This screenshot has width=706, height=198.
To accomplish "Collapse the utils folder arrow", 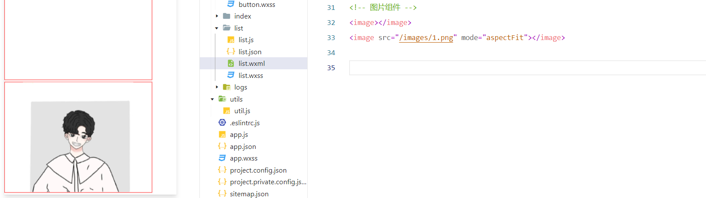I will coord(212,99).
